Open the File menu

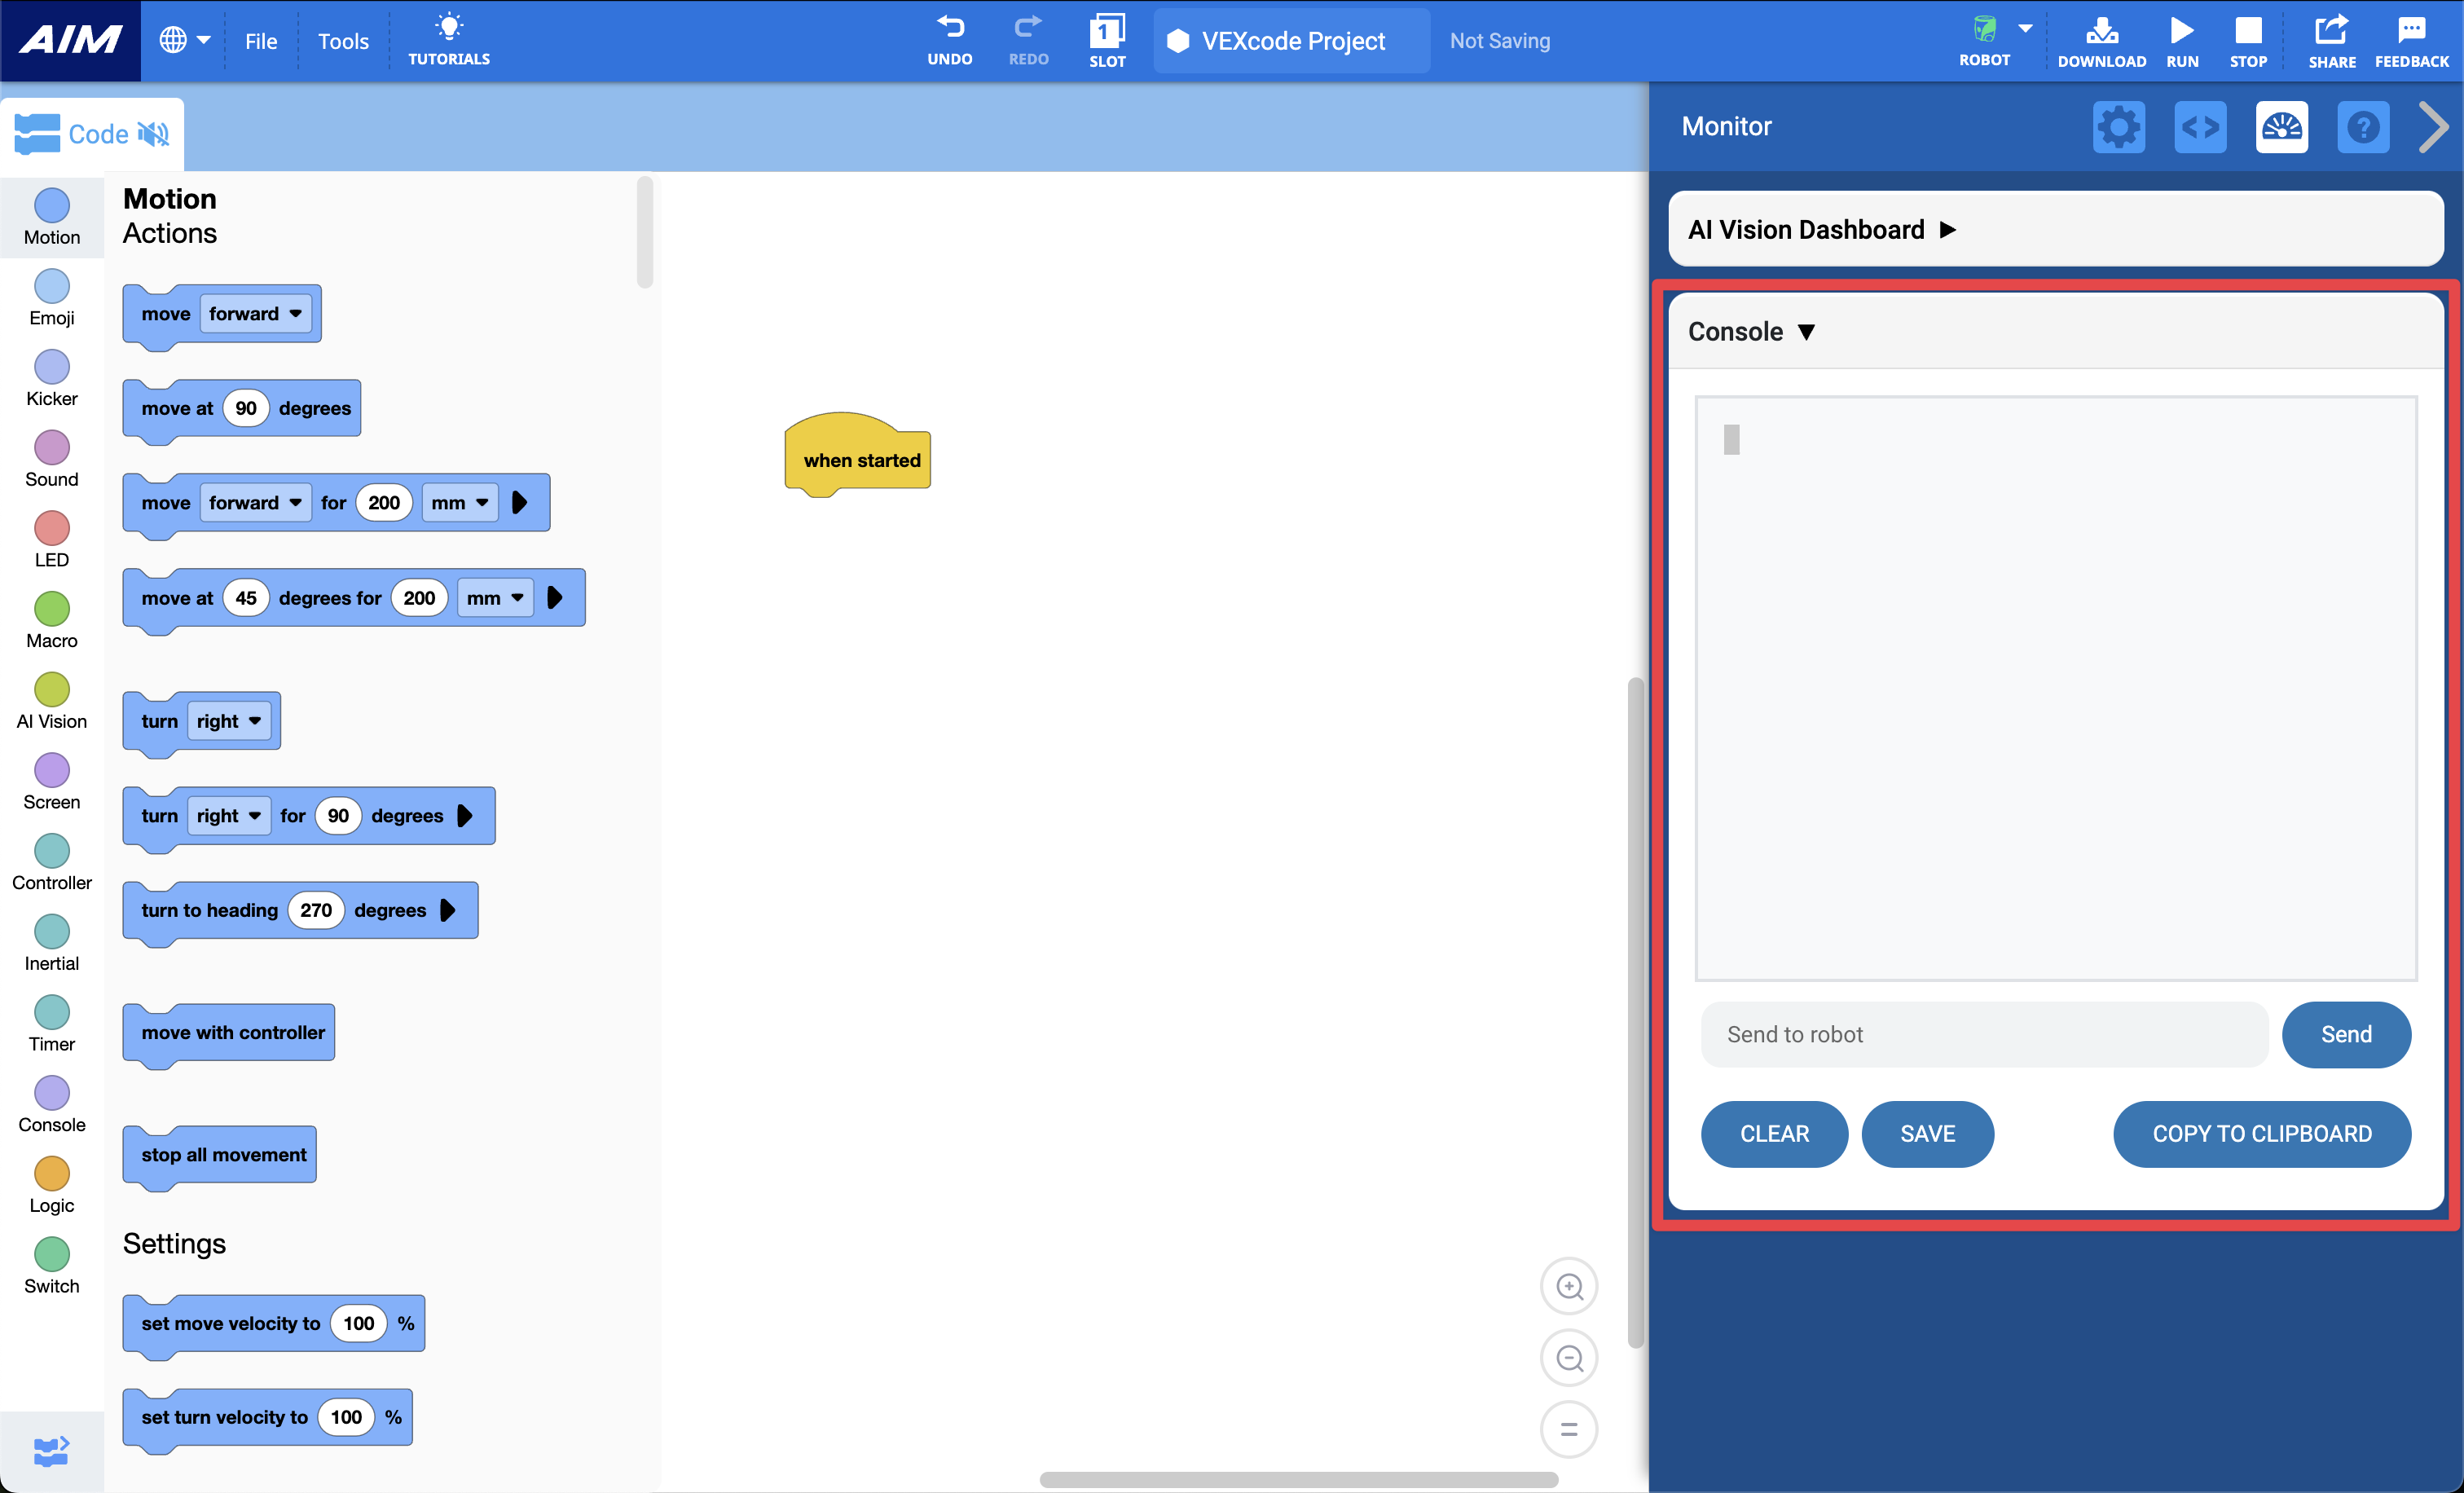click(261, 41)
